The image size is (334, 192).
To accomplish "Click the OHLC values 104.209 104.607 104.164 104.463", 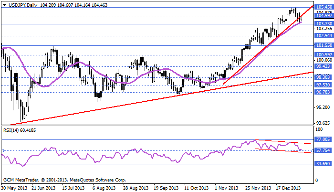I will [x=73, y=5].
